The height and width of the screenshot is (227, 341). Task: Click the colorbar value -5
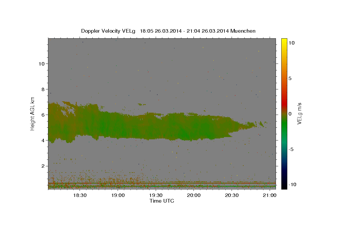click(x=291, y=149)
